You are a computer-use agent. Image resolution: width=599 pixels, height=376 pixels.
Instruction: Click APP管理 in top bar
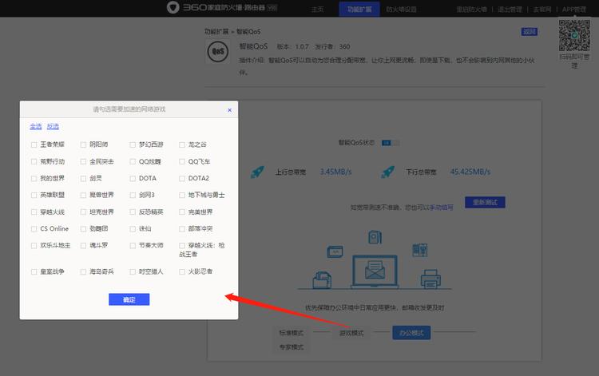[x=574, y=9]
